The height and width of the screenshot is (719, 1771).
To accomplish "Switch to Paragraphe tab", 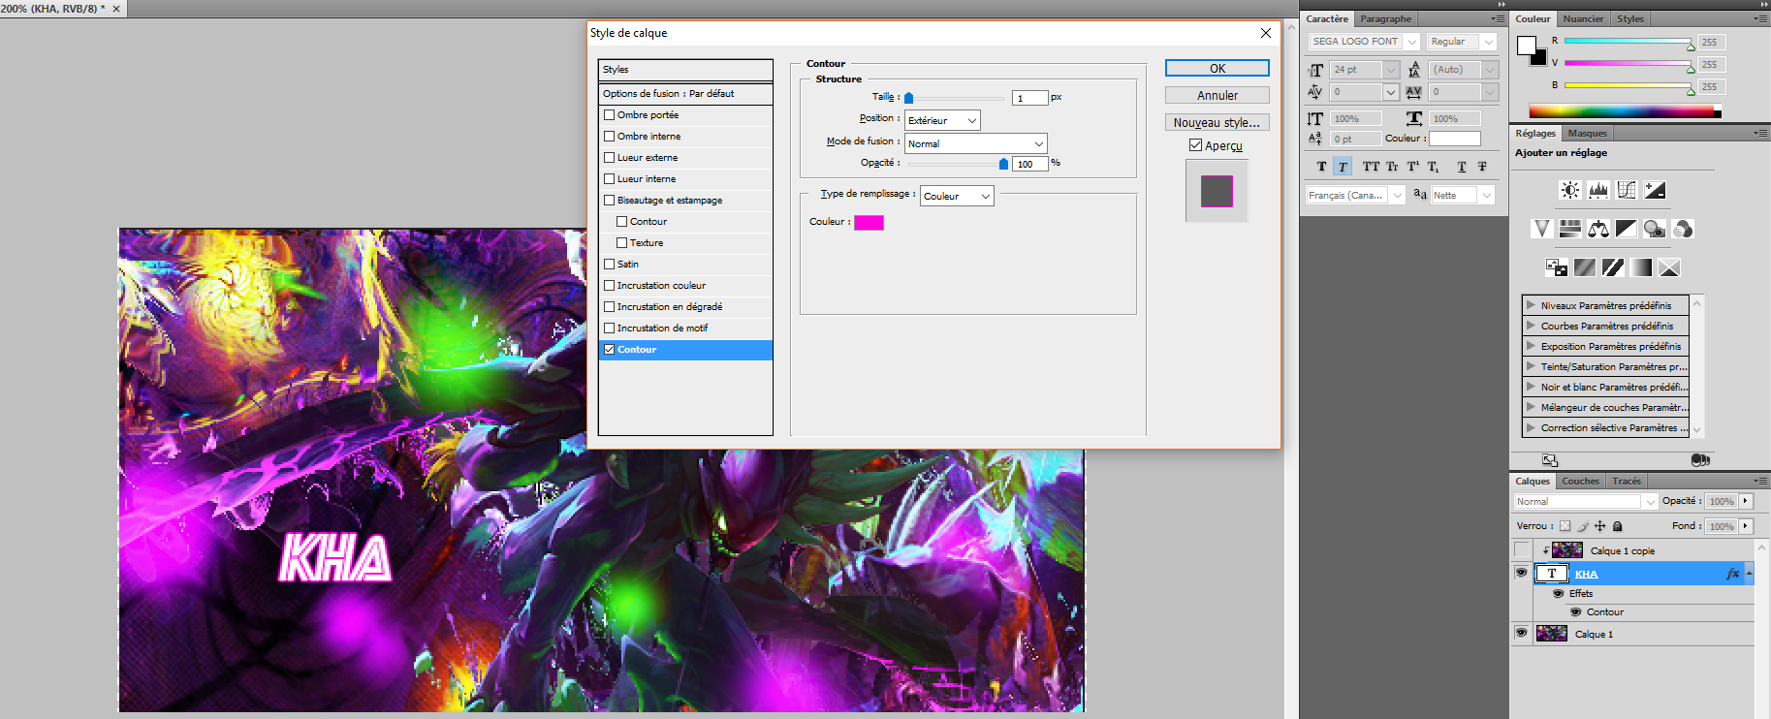I will (x=1385, y=19).
